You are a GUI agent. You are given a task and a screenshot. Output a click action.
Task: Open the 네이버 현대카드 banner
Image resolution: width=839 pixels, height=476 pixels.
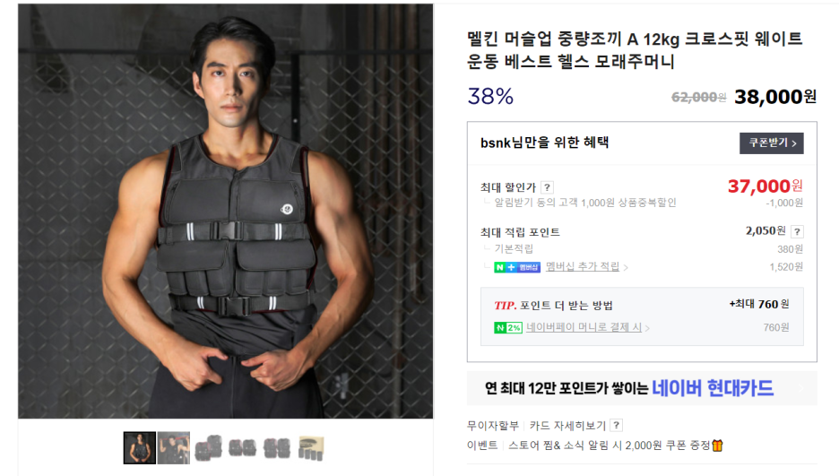(642, 388)
